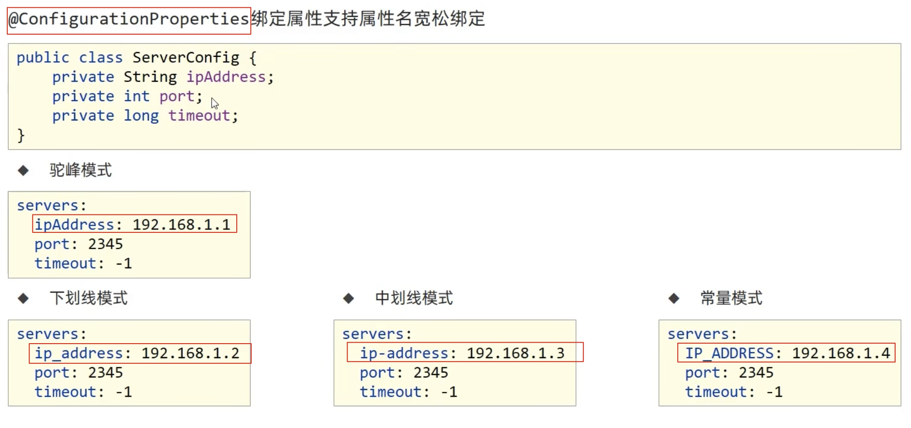Viewport: 911px width, 428px height.
Task: Click 'timeout: -1' in the 中划线模式 block
Action: click(408, 392)
